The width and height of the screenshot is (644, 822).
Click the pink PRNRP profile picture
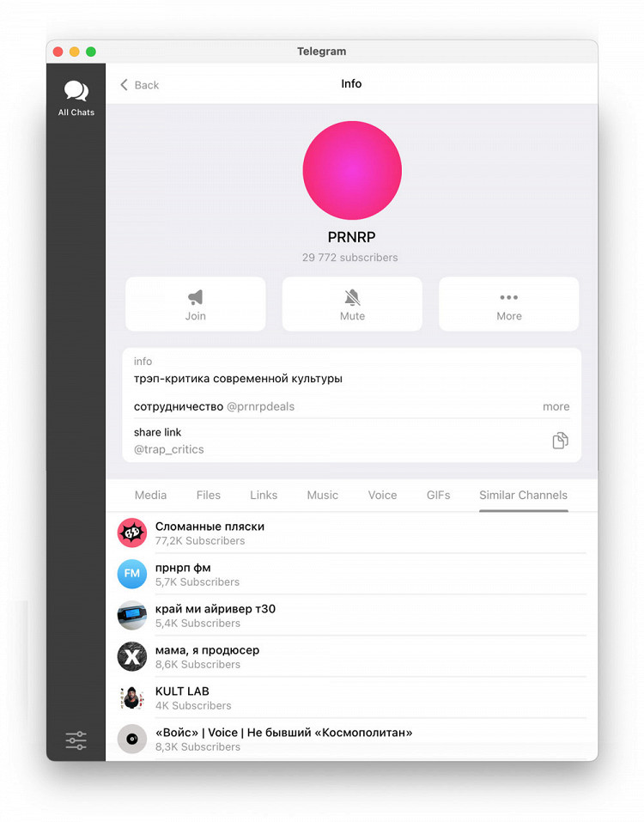coord(352,170)
